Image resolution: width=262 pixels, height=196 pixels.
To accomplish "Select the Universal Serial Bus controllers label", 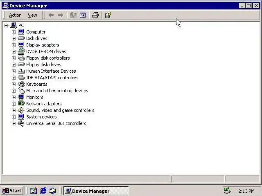I will coord(56,123).
